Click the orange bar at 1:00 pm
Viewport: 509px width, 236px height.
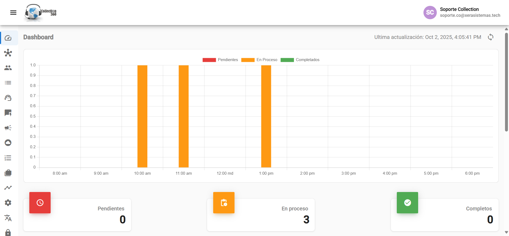266,116
